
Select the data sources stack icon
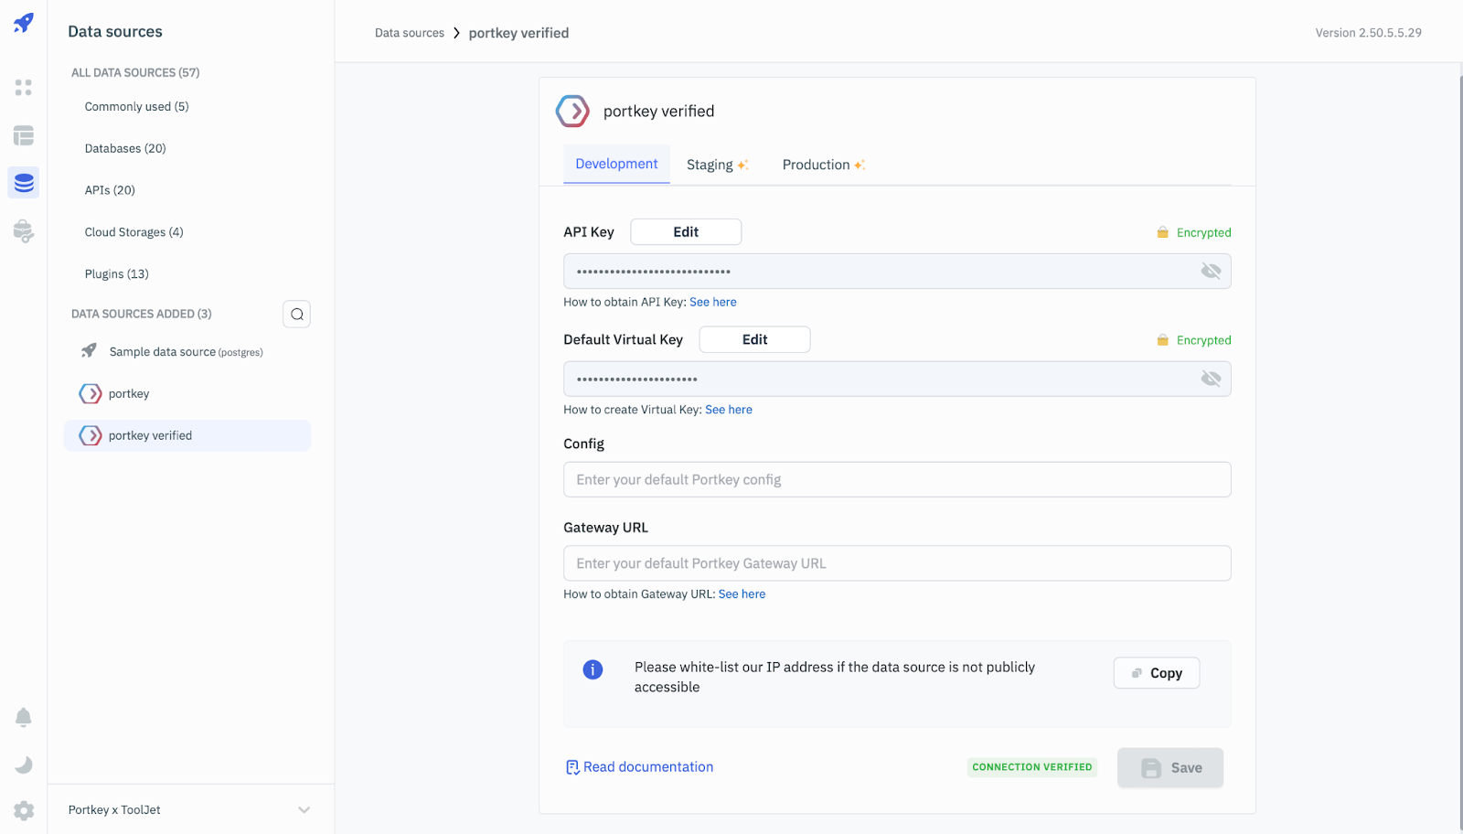tap(24, 183)
